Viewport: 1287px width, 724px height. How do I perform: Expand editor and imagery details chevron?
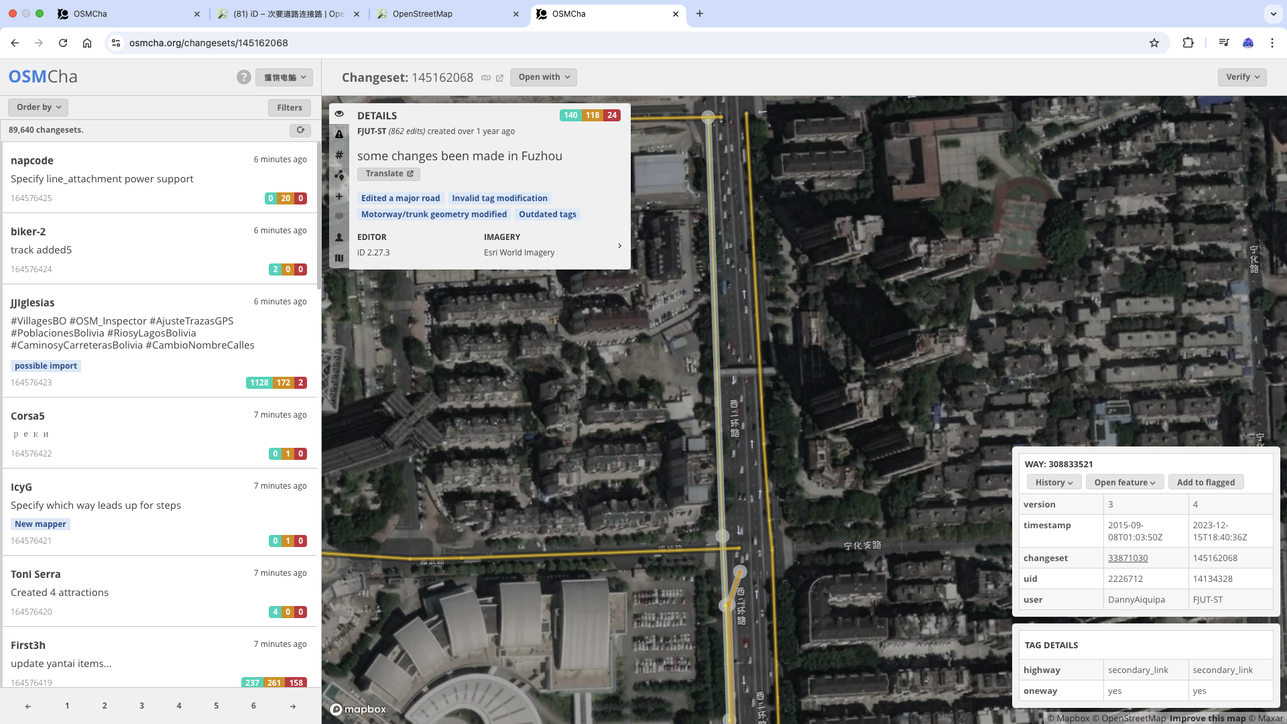[619, 245]
